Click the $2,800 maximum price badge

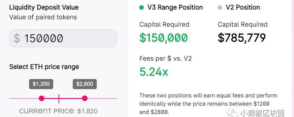click(x=85, y=84)
